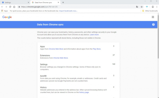The height and width of the screenshot is (98, 159).
Task: Open the Chrome profile avatar
Action: [x=153, y=7]
